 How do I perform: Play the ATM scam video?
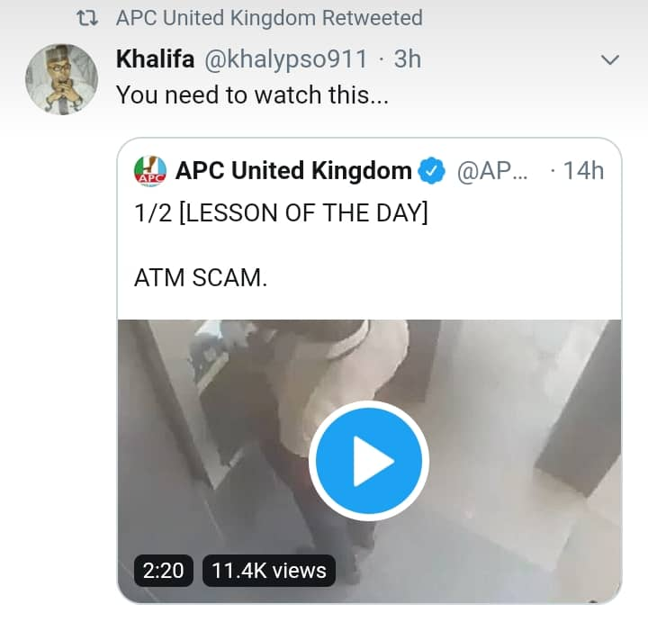[x=368, y=461]
